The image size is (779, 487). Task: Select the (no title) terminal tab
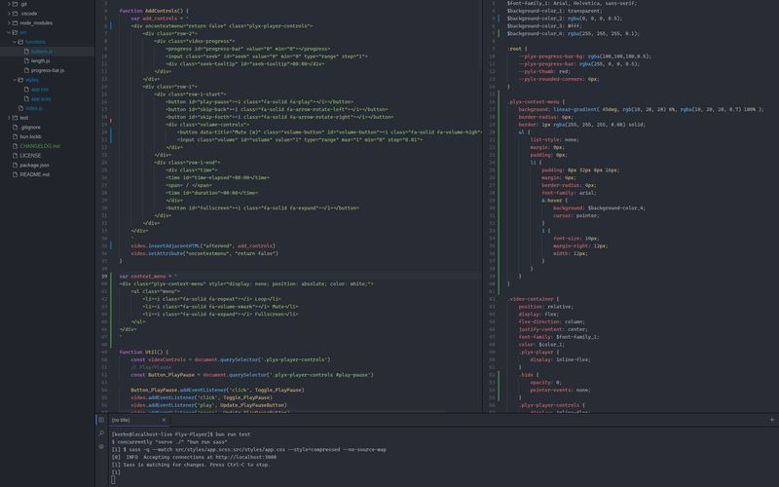[138, 420]
